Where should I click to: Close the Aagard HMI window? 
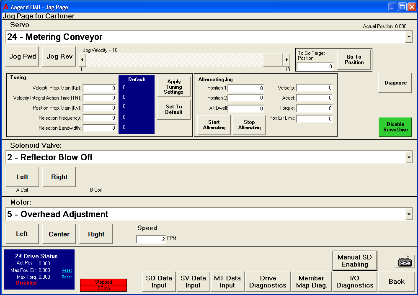412,7
